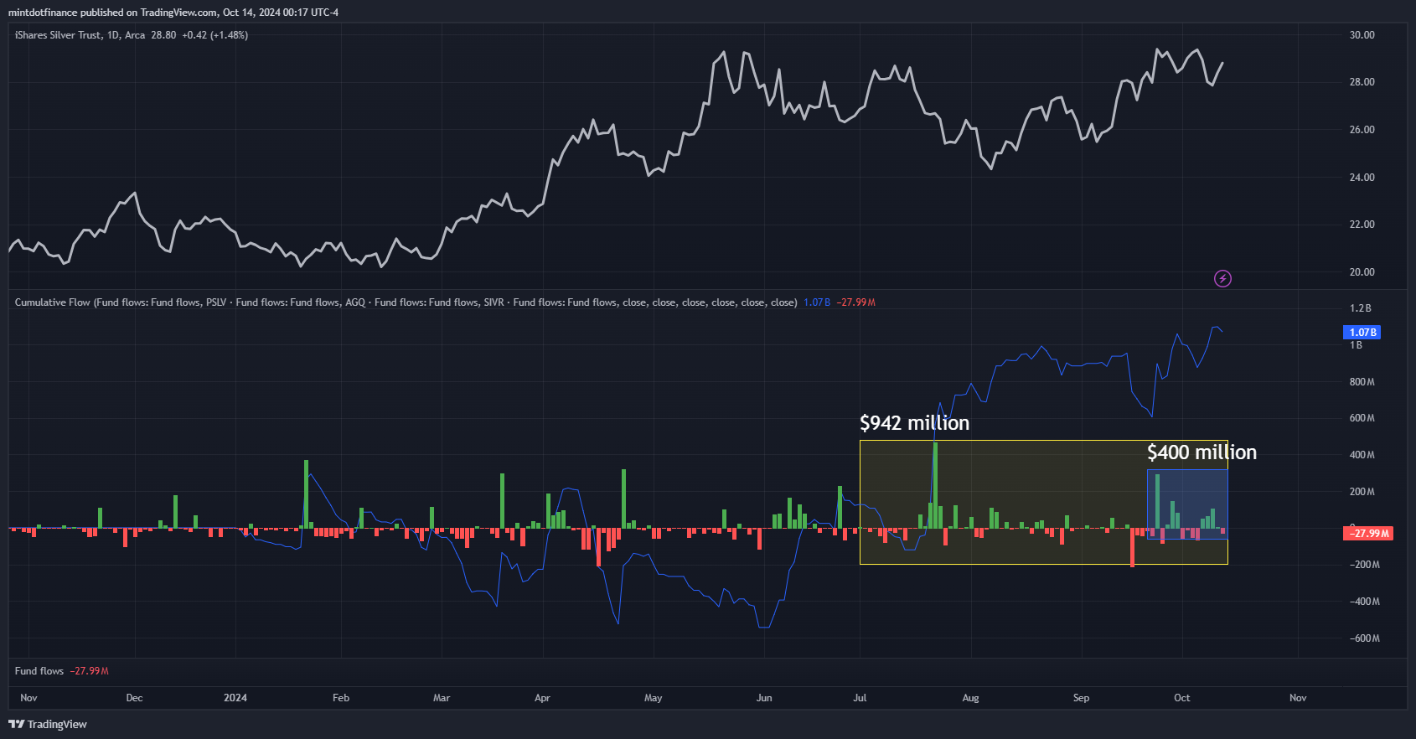The image size is (1416, 739).
Task: Click the Dec date label
Action: [134, 698]
